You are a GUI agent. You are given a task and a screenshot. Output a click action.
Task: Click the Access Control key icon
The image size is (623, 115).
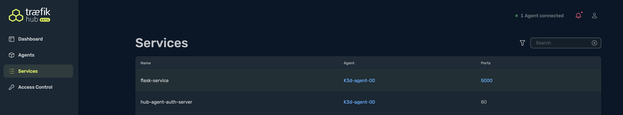pos(12,87)
